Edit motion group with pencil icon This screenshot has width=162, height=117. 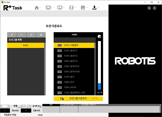31,35
